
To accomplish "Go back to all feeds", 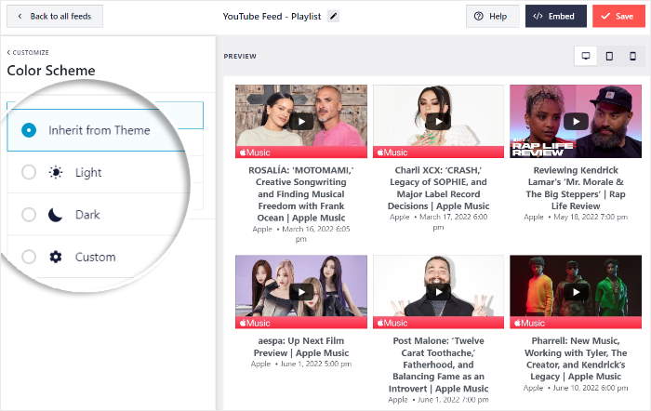I will (55, 16).
